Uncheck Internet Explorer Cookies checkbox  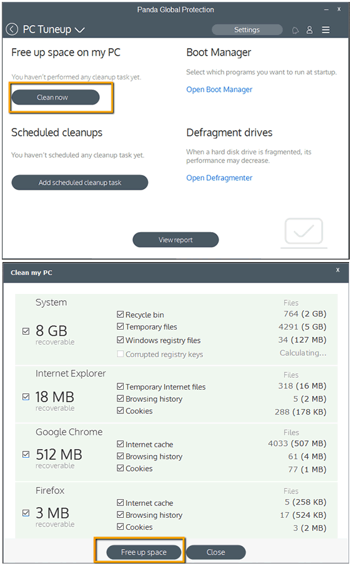[121, 410]
